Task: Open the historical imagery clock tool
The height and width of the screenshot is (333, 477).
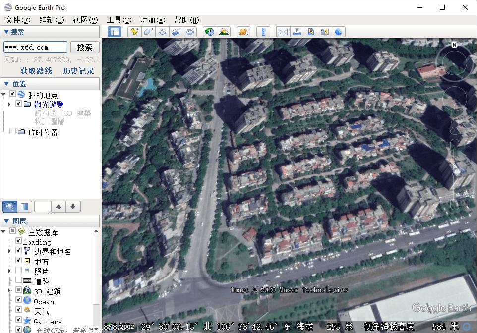Action: tap(210, 32)
